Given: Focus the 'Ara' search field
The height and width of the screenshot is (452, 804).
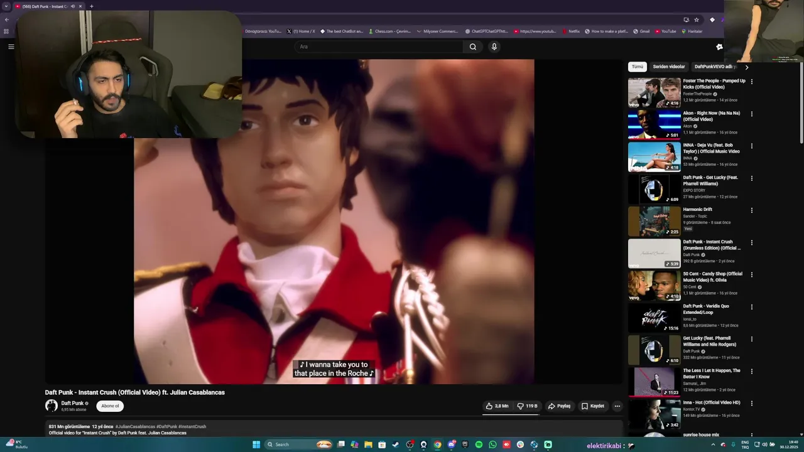Looking at the screenshot, I should coord(379,46).
